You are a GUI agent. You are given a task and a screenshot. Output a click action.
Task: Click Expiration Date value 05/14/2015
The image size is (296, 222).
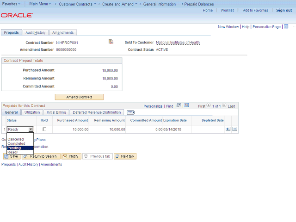pos(172,129)
